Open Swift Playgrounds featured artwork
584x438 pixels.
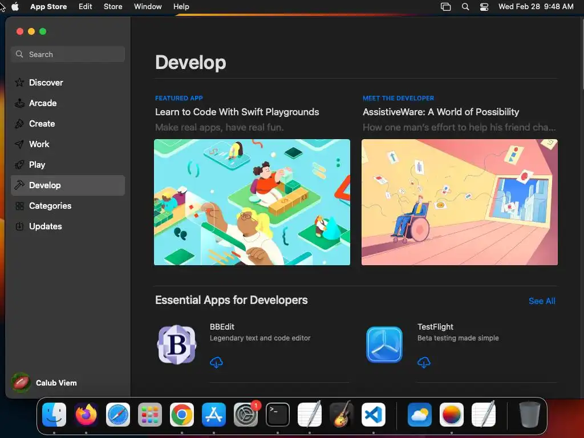(x=252, y=202)
